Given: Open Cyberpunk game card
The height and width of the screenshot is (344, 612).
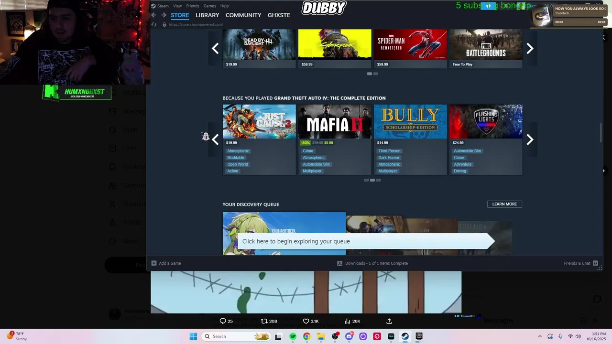Looking at the screenshot, I should [x=335, y=48].
